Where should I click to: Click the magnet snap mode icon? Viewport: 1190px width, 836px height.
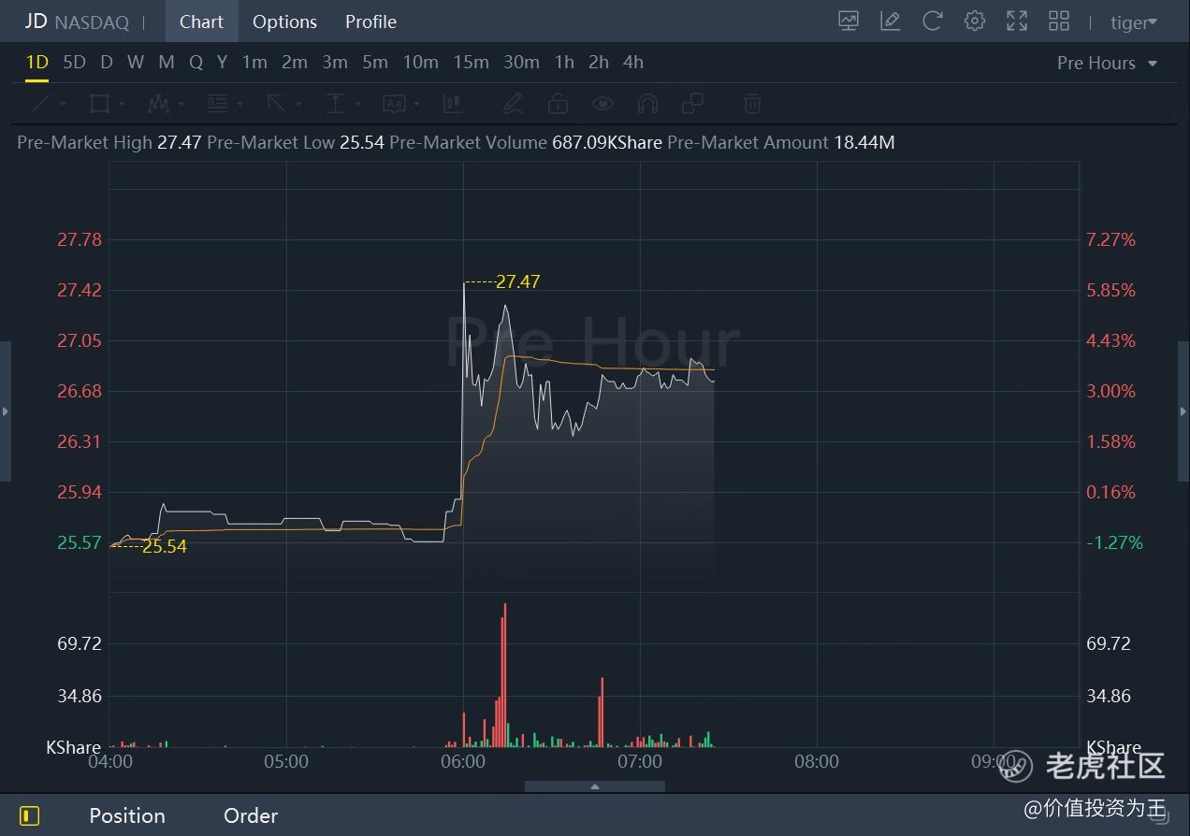coord(647,103)
